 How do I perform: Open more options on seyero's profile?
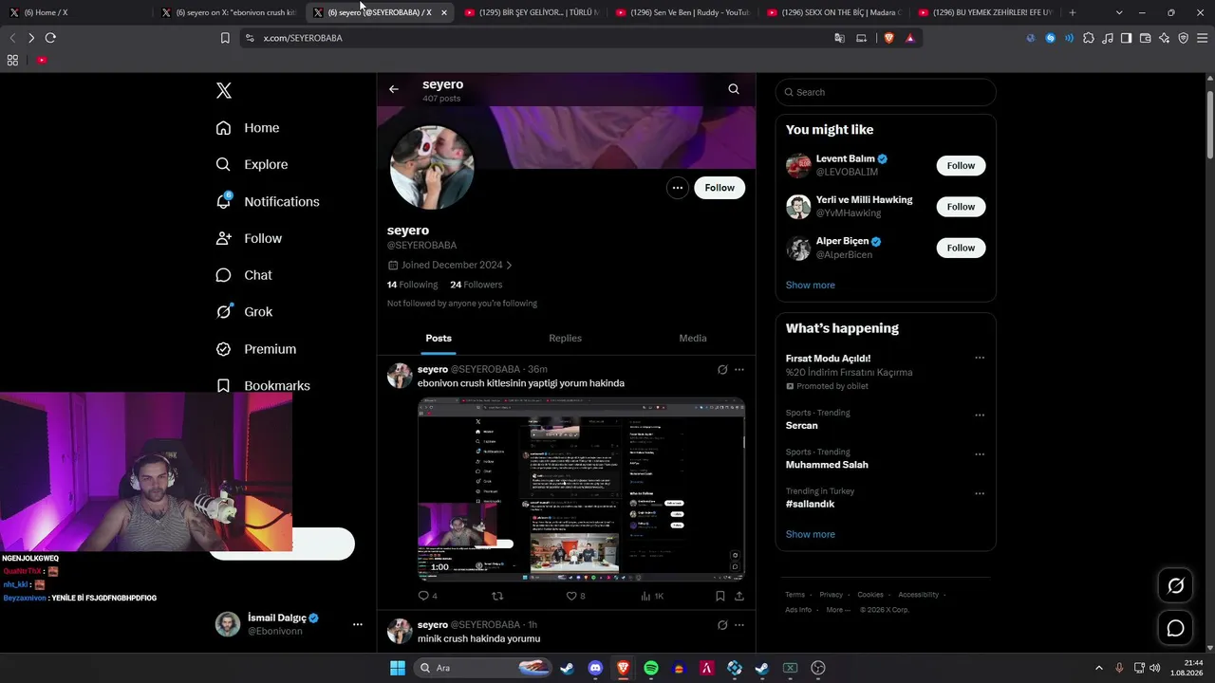pyautogui.click(x=678, y=188)
